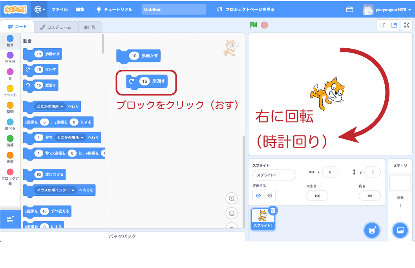Click the sprite 向き direction field
415x268 pixels.
tap(370, 196)
